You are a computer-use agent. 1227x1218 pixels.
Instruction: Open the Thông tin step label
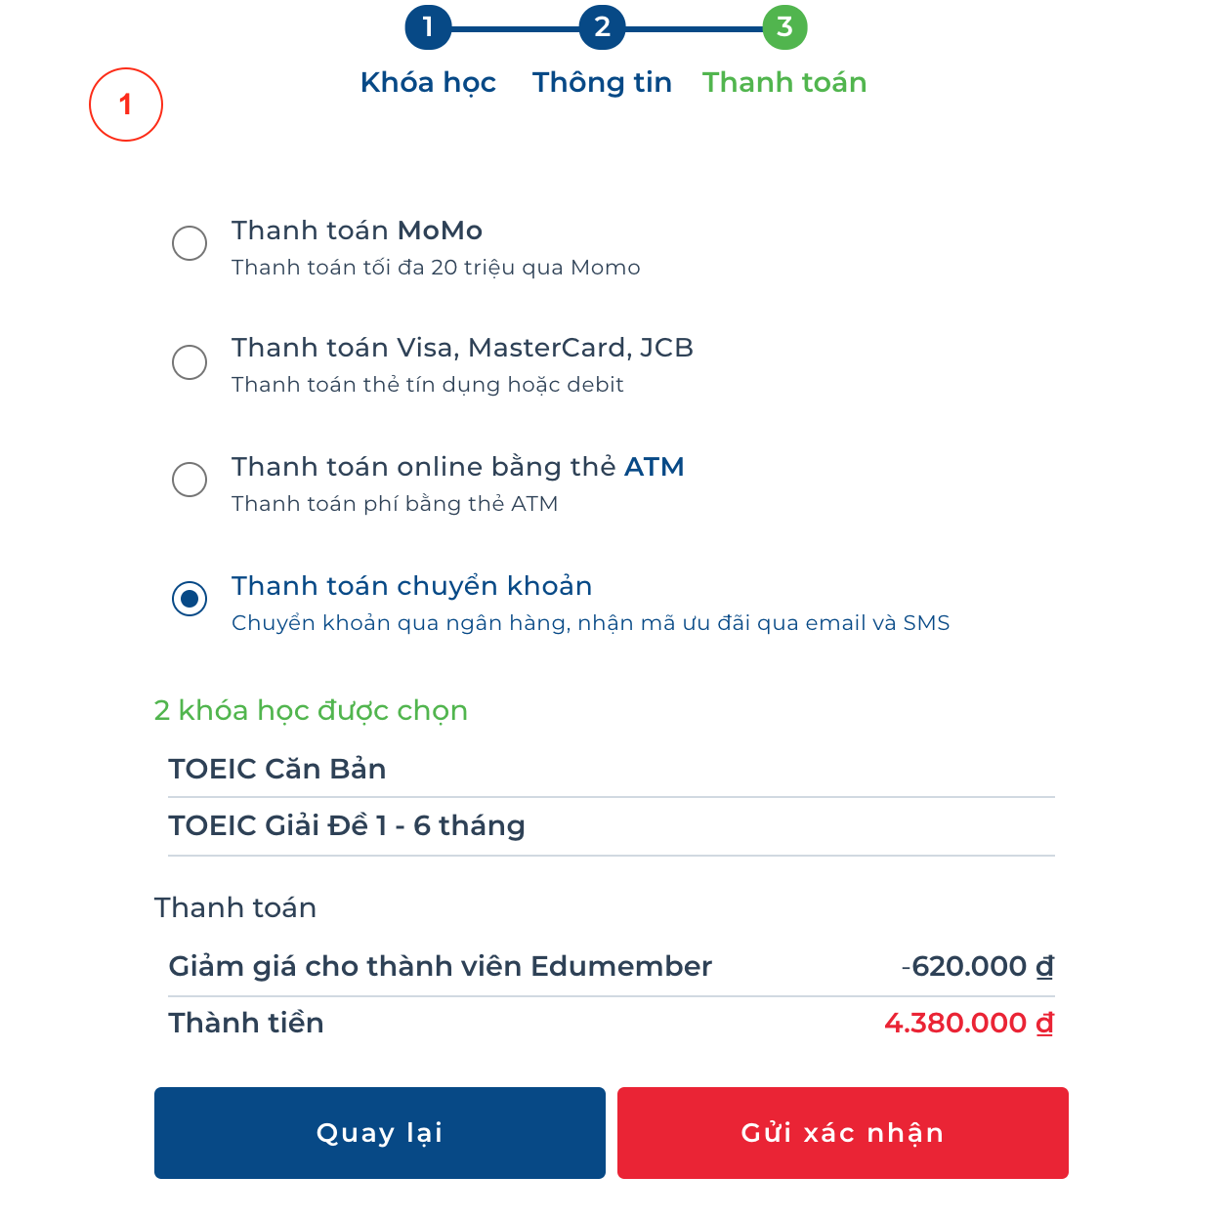tap(602, 83)
